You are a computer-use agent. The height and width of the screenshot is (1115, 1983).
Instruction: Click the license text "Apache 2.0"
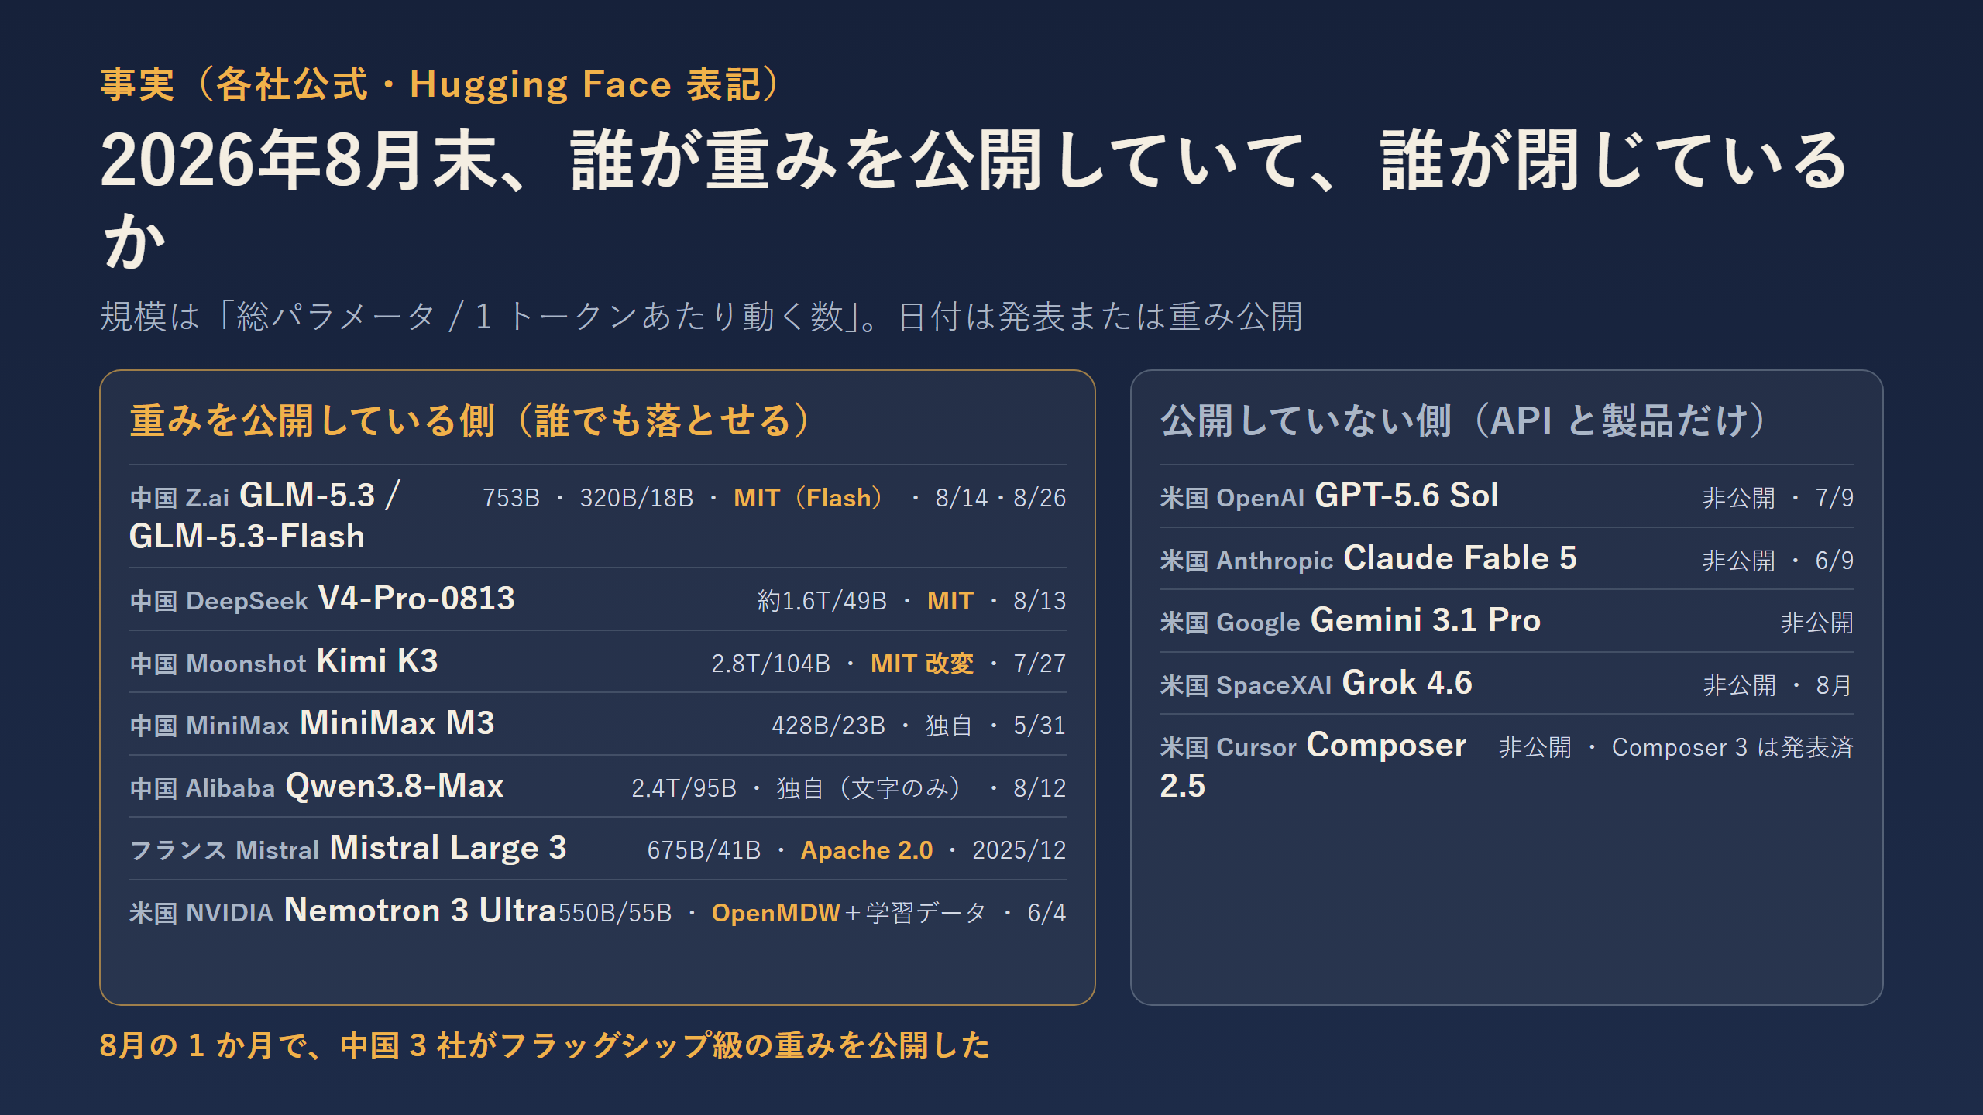click(867, 850)
